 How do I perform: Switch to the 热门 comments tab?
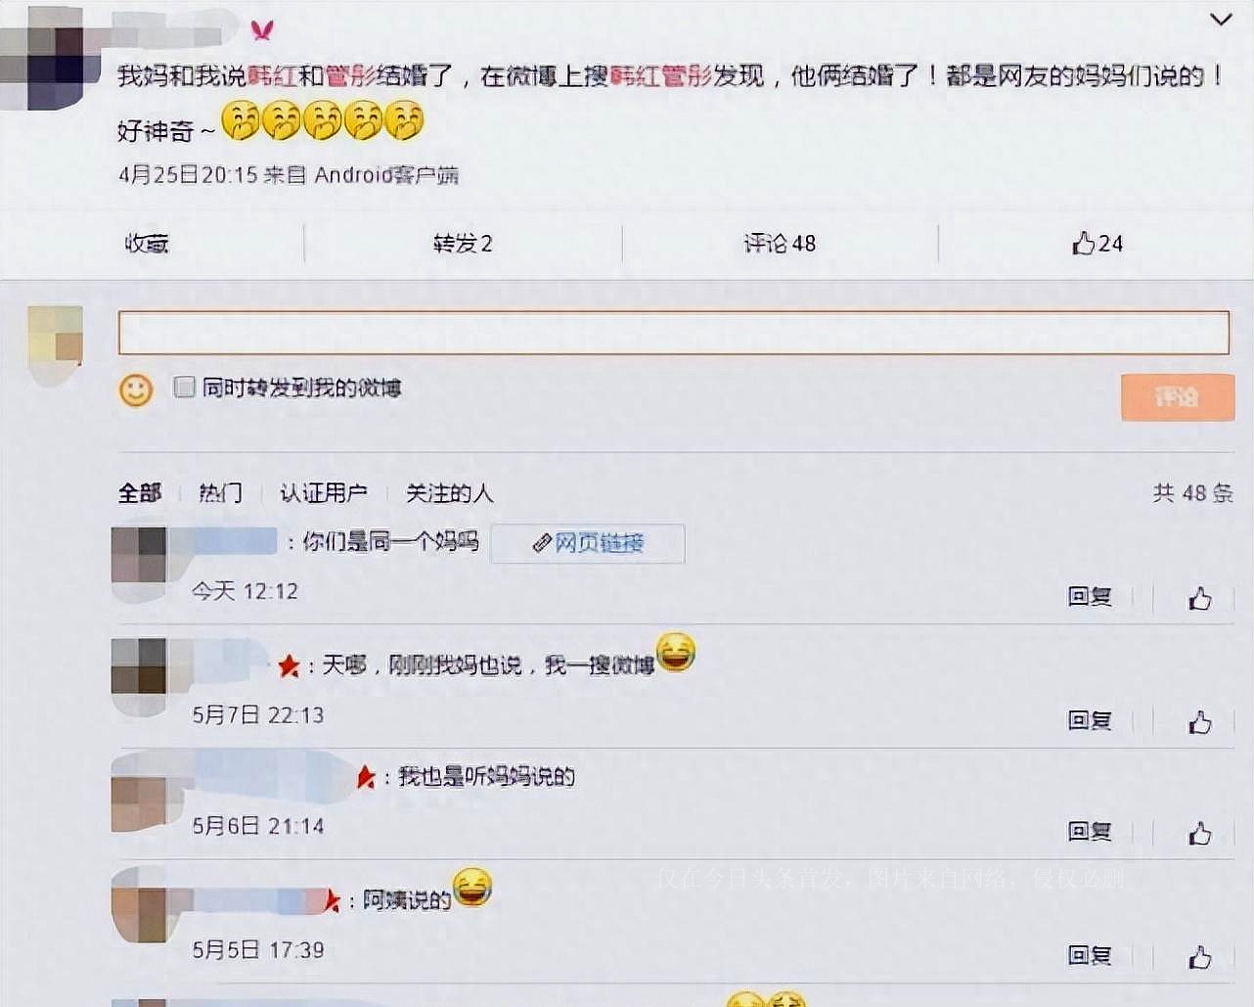220,492
